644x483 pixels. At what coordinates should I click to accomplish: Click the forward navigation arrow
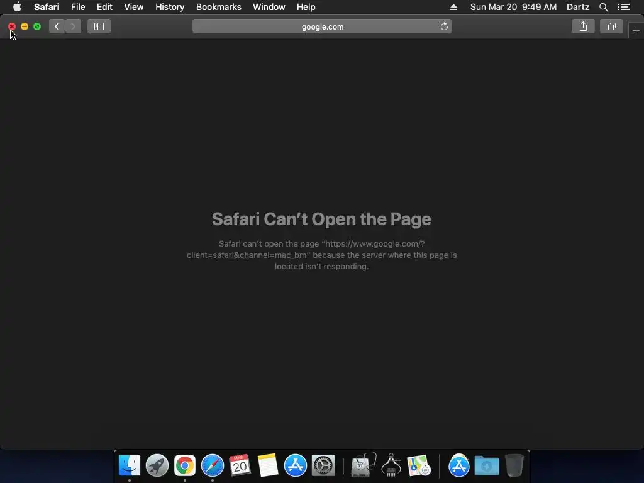73,26
